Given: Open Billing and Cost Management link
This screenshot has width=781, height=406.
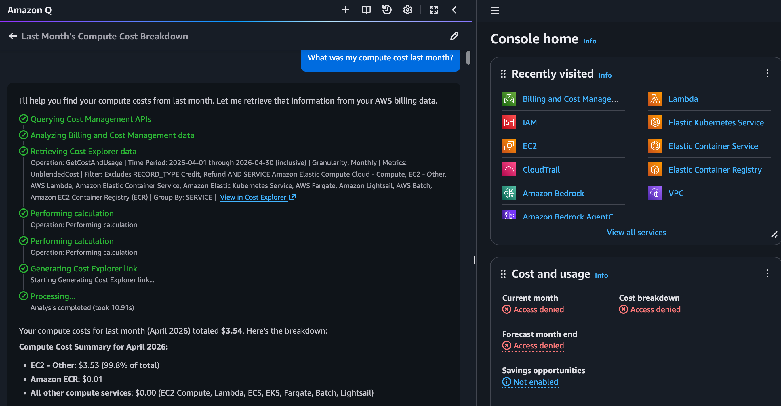Looking at the screenshot, I should pos(571,99).
